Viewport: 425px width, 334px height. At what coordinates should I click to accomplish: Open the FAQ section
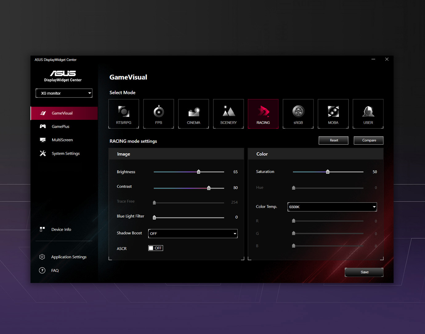[55, 270]
